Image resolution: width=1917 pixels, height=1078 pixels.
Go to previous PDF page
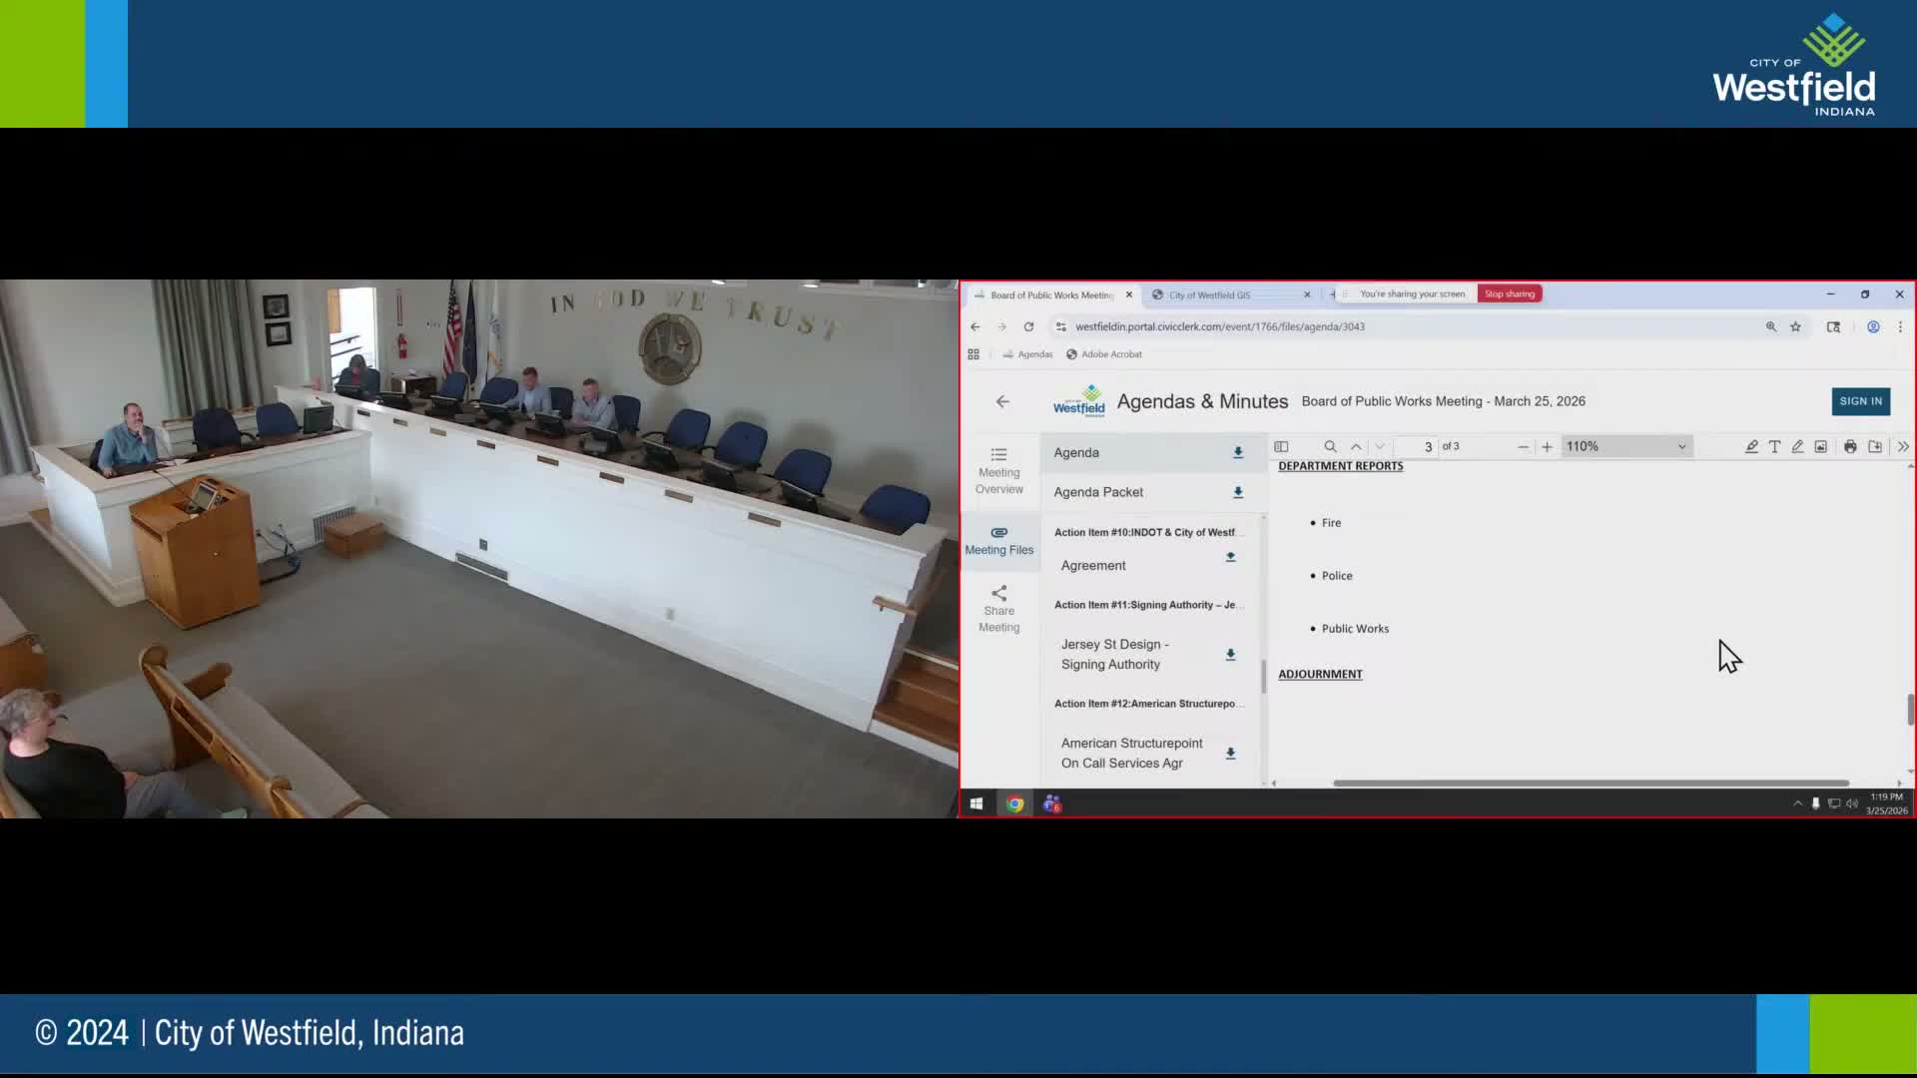[x=1356, y=446]
